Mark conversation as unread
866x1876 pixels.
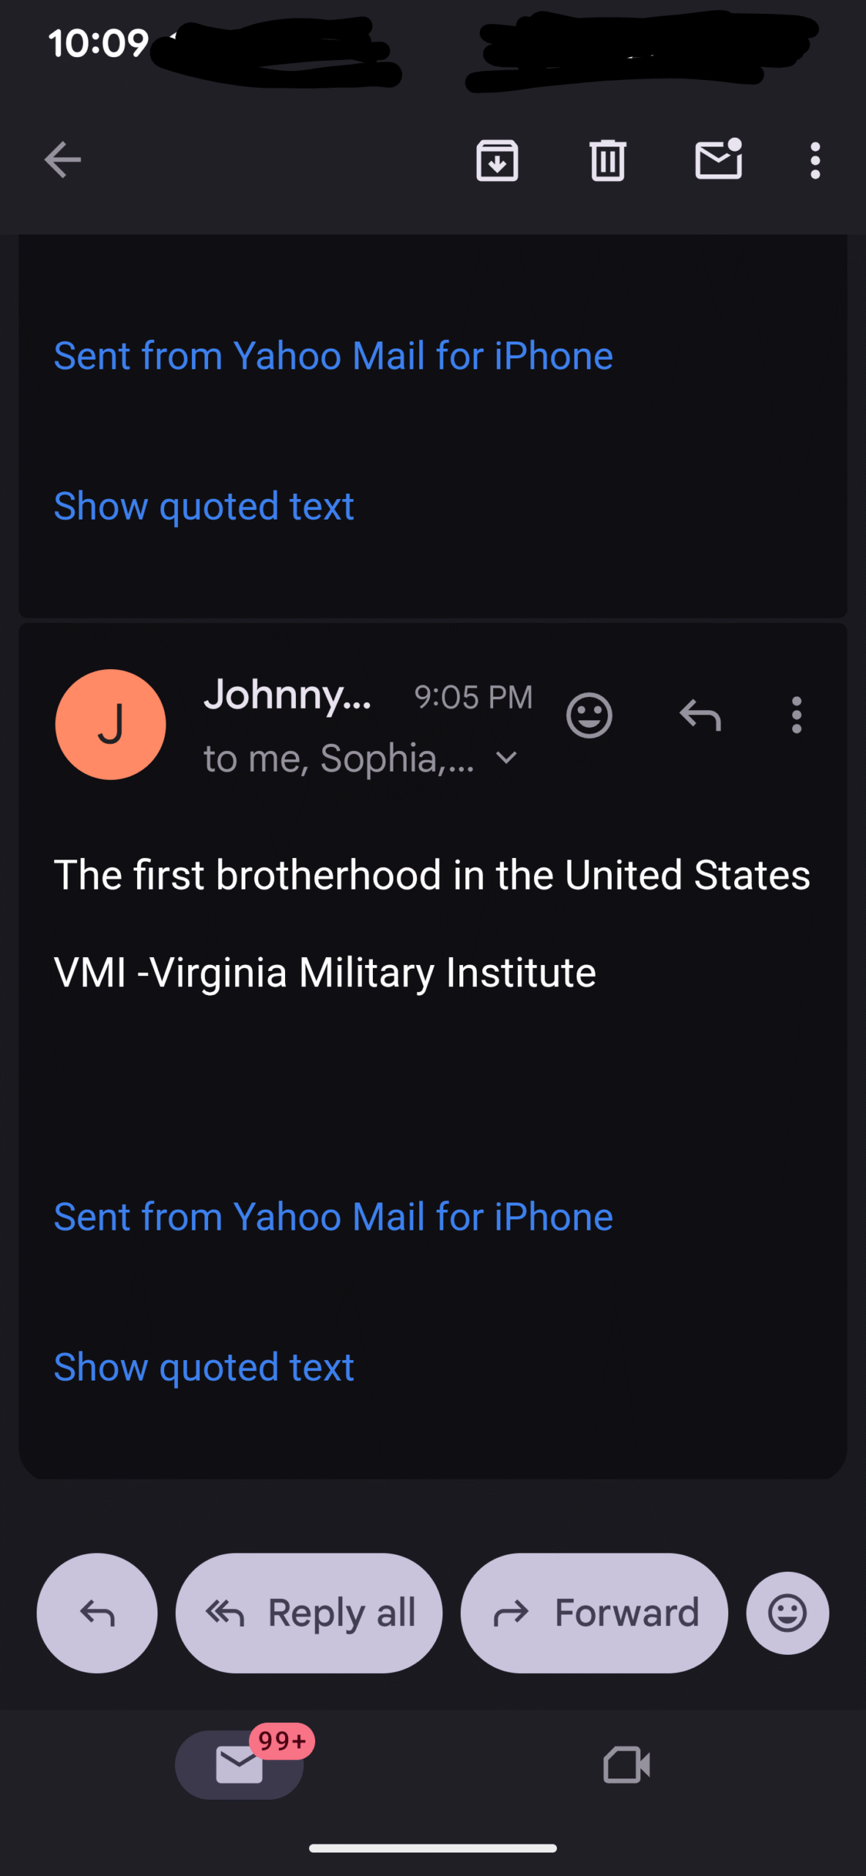pyautogui.click(x=718, y=160)
